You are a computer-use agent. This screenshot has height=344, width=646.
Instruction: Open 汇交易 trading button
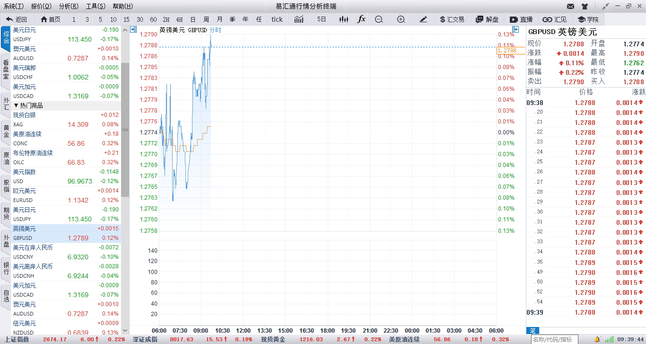click(x=452, y=19)
